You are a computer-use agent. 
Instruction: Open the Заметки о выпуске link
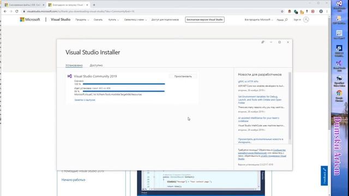point(85,100)
